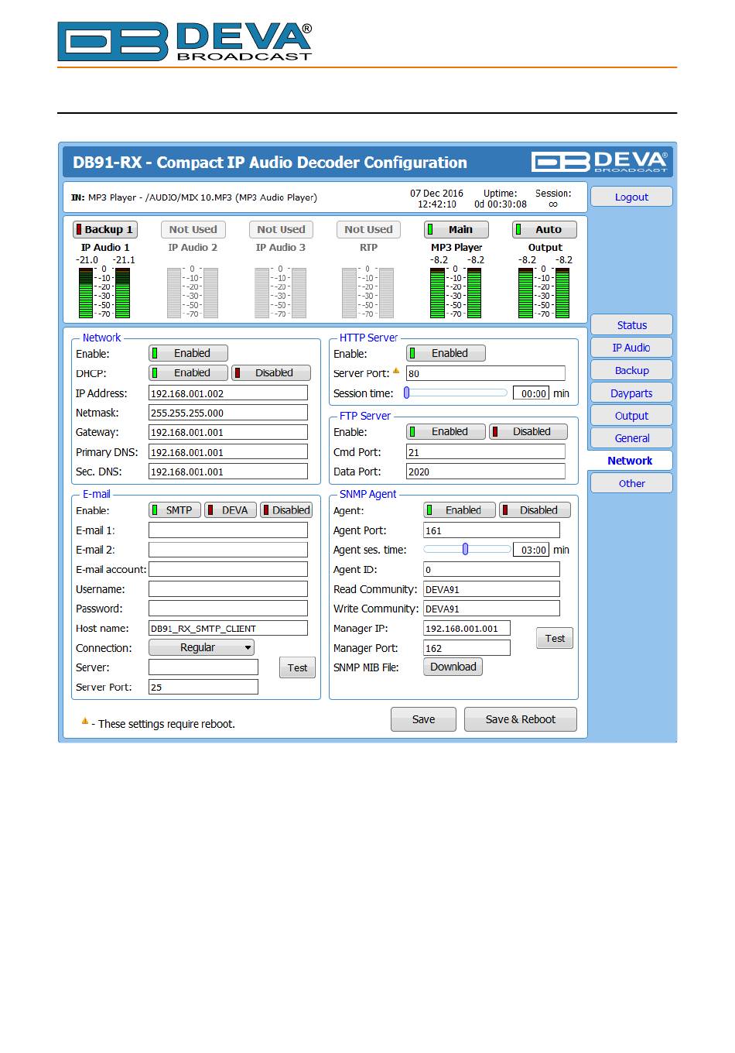This screenshot has height=1053, width=735.
Task: Click the E-mail 2 field
Action: click(x=228, y=550)
